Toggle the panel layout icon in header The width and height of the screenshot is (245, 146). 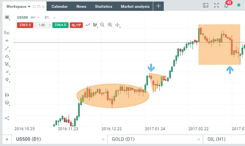pyautogui.click(x=206, y=6)
